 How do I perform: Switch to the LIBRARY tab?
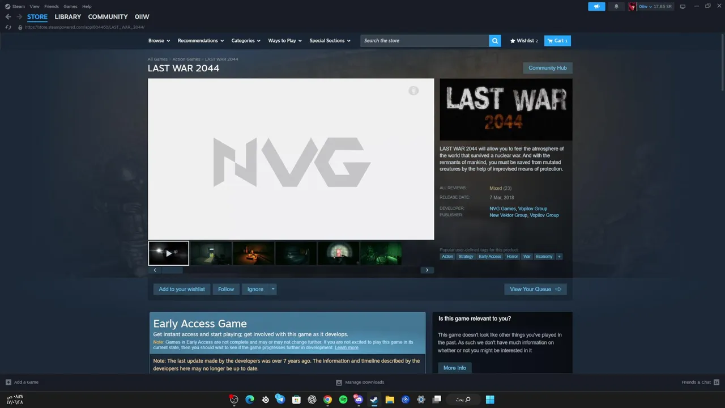(x=68, y=17)
